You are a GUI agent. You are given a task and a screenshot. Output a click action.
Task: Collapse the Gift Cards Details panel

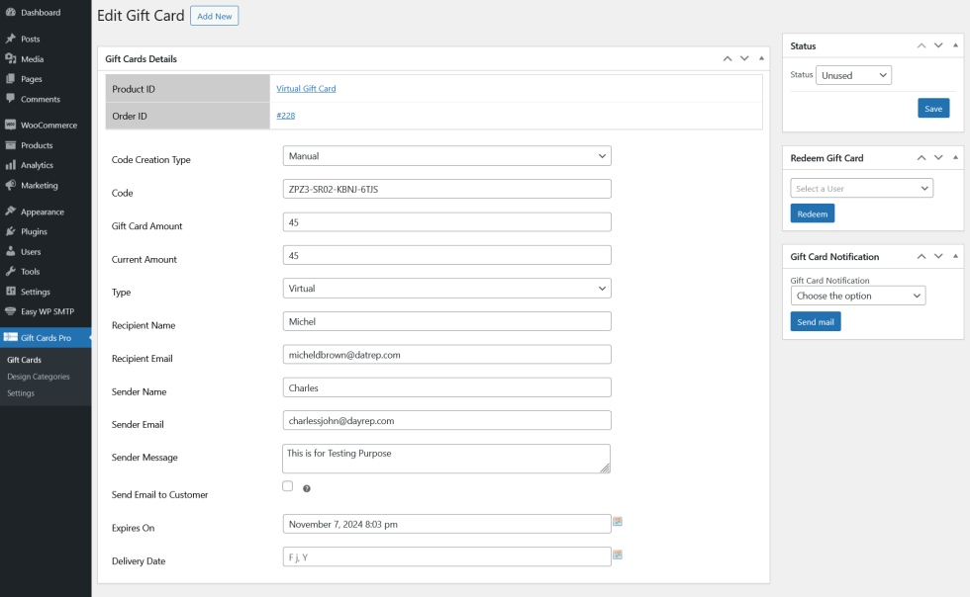click(761, 58)
